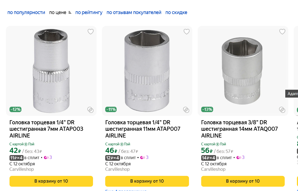Viewport: 298px width, 191px height.
Task: Open 'Головка торцевая 1/4" DR 7мм ATAP003' title link
Action: click(46, 129)
